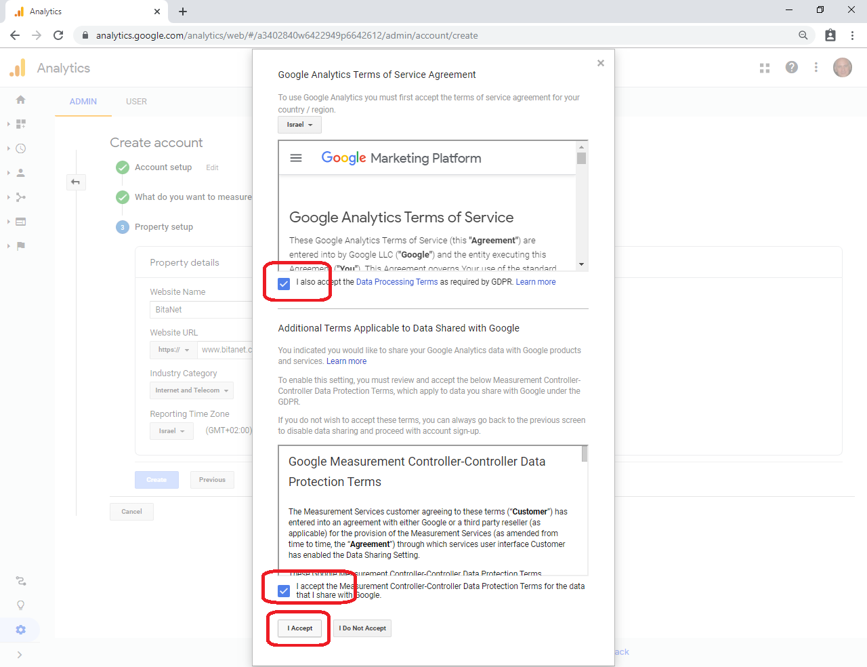Click the Website Name input field
867x667 pixels.
(x=200, y=310)
